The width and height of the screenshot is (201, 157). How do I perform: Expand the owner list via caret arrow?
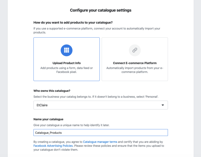pos(163,105)
